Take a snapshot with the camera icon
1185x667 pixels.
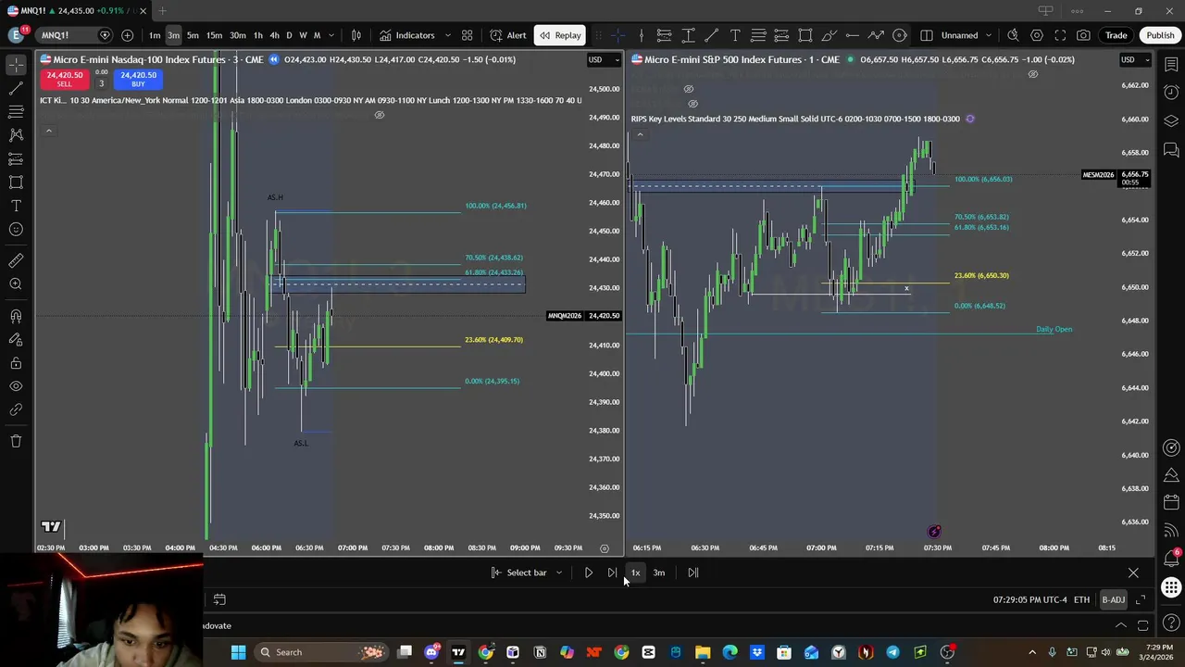click(1084, 35)
